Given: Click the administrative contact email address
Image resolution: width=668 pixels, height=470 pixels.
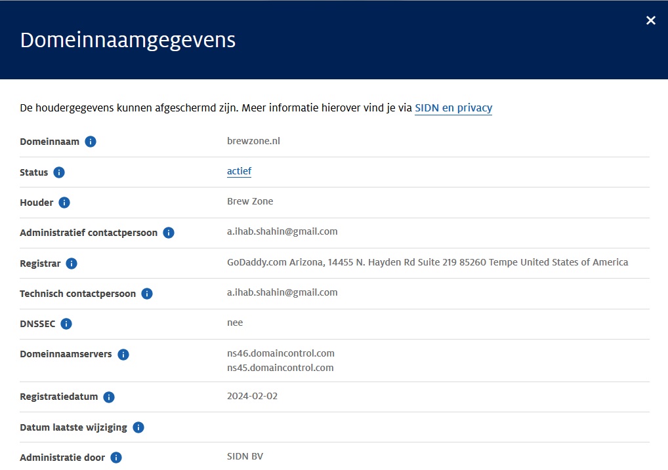Looking at the screenshot, I should click(282, 231).
